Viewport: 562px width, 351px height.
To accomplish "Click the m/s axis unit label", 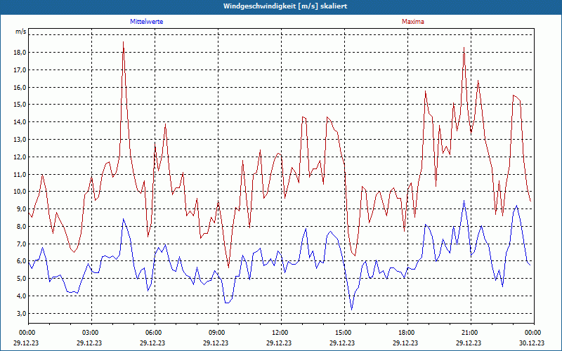I will pyautogui.click(x=21, y=32).
